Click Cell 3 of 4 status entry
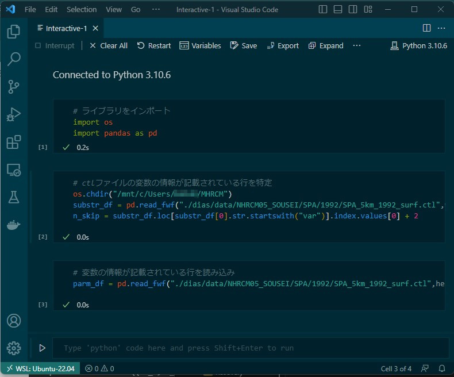Image resolution: width=454 pixels, height=377 pixels. pos(396,368)
